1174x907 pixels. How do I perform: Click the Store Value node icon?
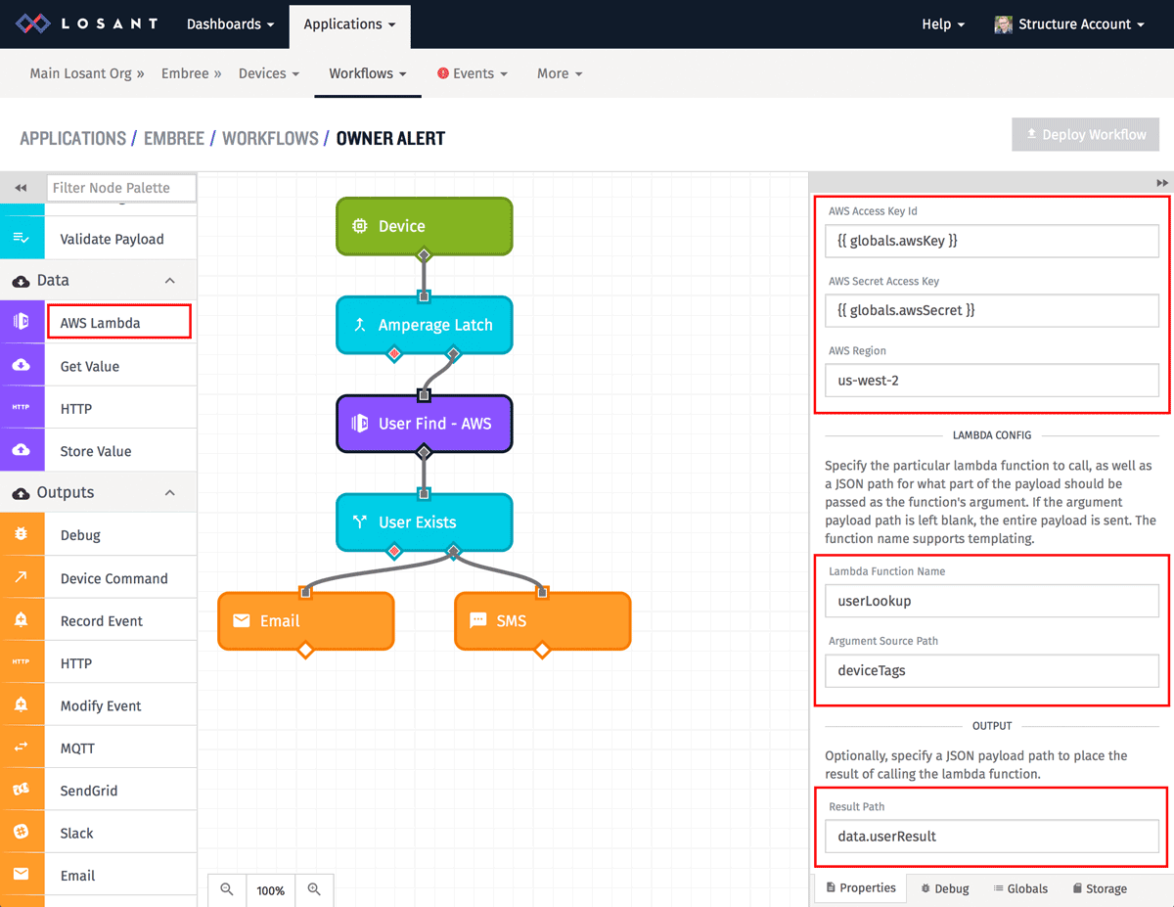coord(22,449)
